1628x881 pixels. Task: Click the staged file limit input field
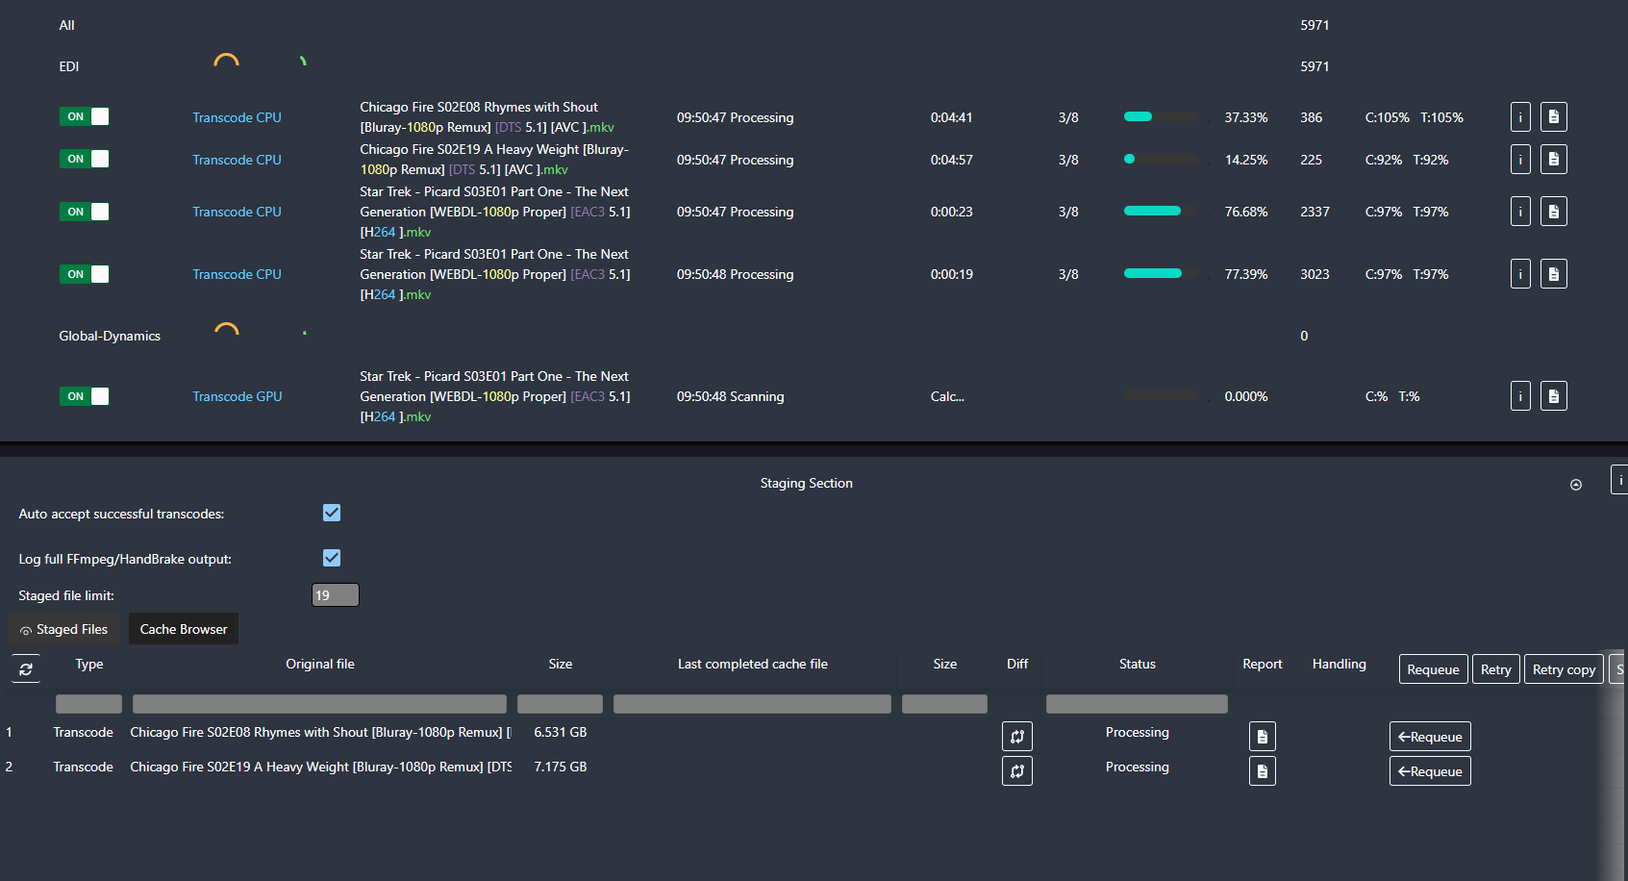click(x=335, y=594)
